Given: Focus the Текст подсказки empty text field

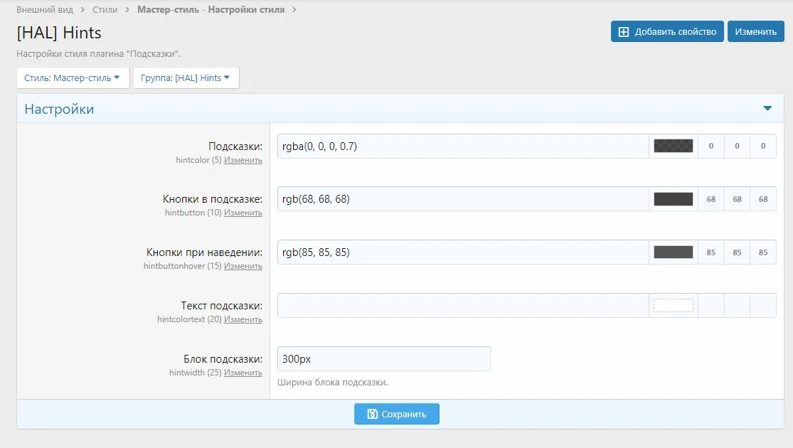Looking at the screenshot, I should click(462, 306).
